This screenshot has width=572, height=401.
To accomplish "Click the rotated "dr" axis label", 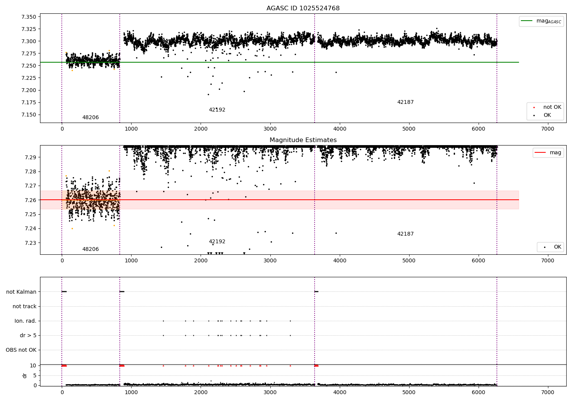I will tap(25, 375).
